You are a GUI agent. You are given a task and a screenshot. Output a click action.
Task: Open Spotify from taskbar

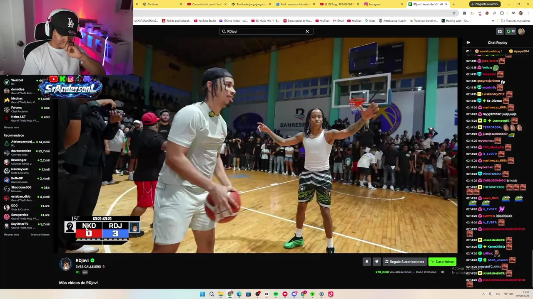coord(276,294)
